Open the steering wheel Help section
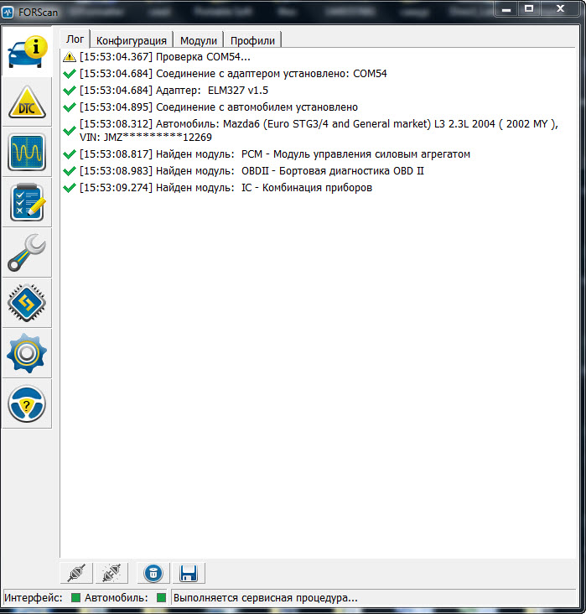 click(27, 404)
